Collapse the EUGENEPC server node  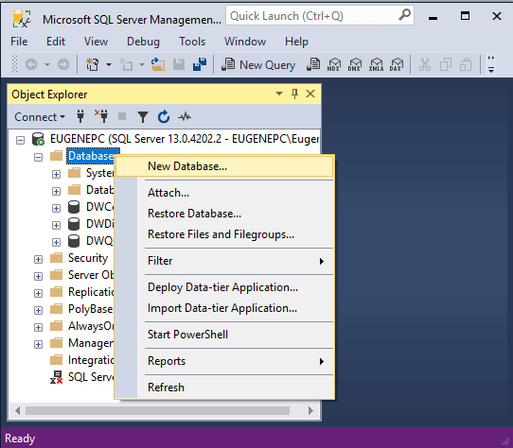click(20, 141)
